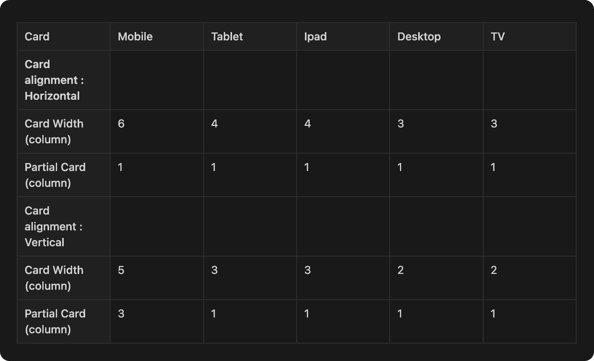This screenshot has height=361, width=594.
Task: Click the Mobile column header
Action: [157, 36]
